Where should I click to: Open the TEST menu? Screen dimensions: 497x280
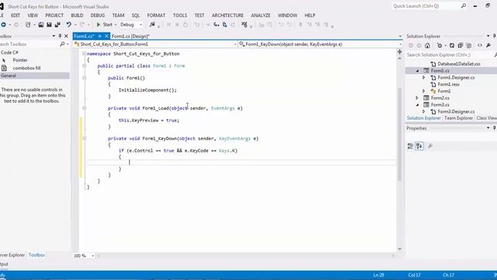click(x=200, y=16)
